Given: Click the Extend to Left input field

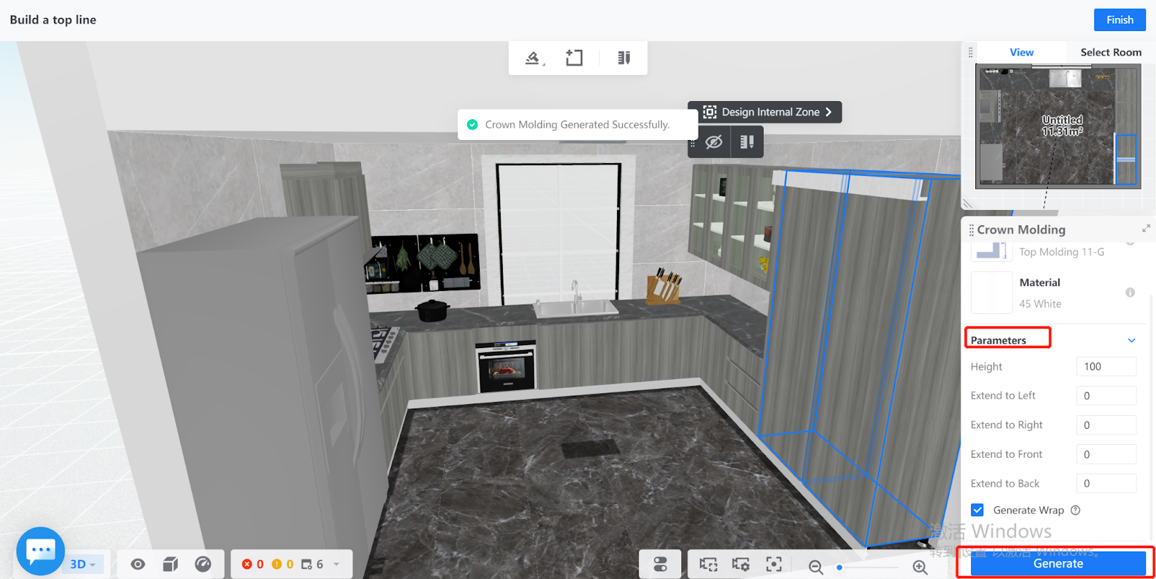Looking at the screenshot, I should [1106, 396].
